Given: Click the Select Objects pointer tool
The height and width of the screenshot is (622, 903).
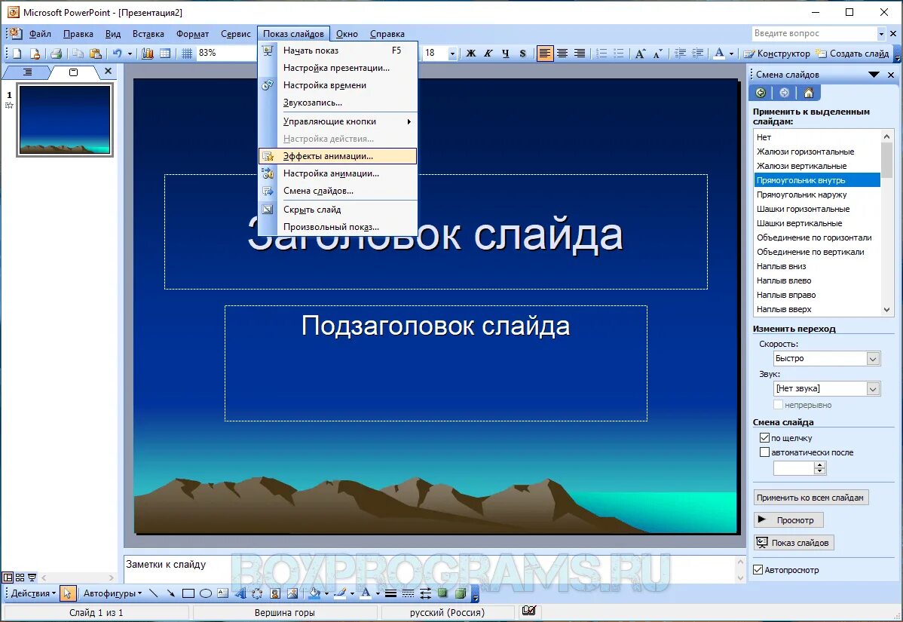Looking at the screenshot, I should click(x=67, y=593).
